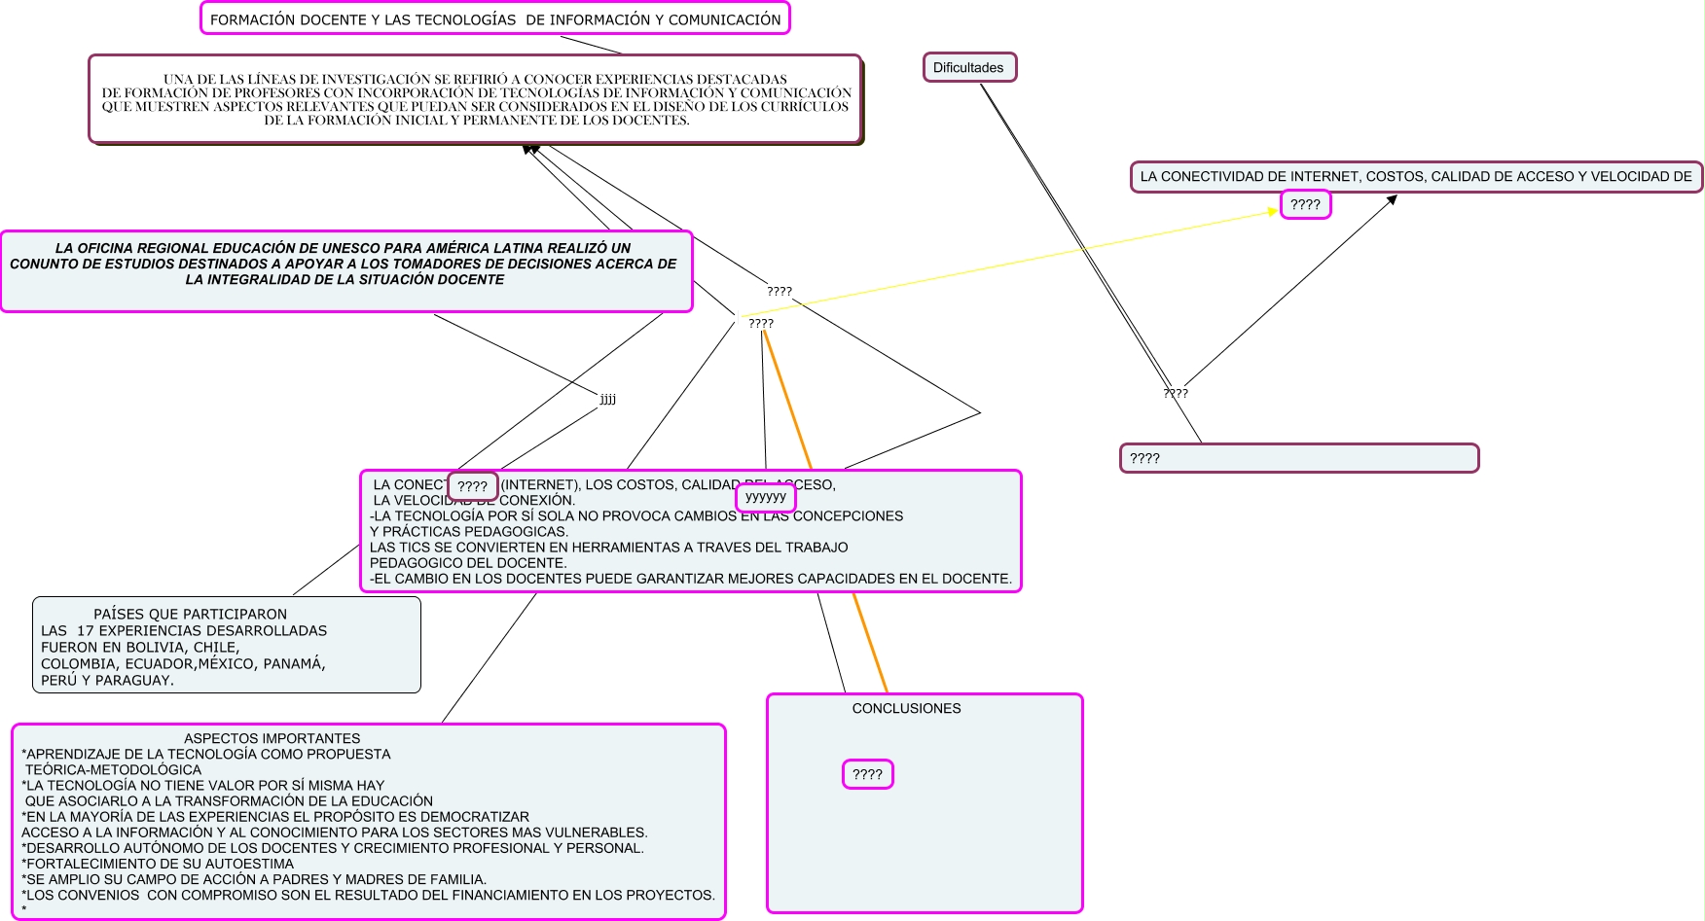Click the LÍNEAS DE INVESTIGACIÓN description node
The height and width of the screenshot is (921, 1705).
tap(475, 99)
